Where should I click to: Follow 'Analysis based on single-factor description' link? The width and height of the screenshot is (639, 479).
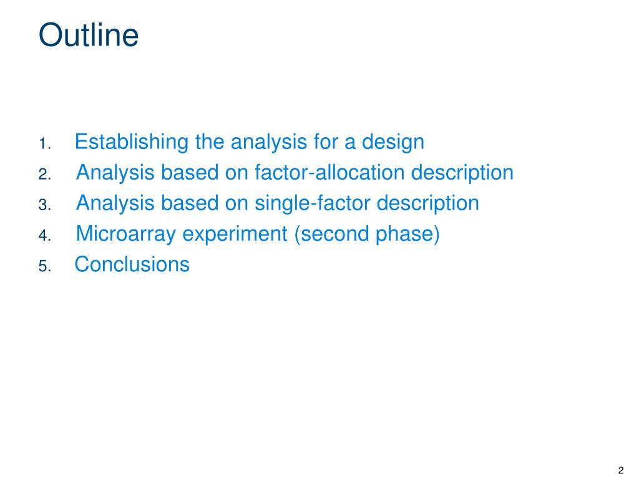point(278,203)
